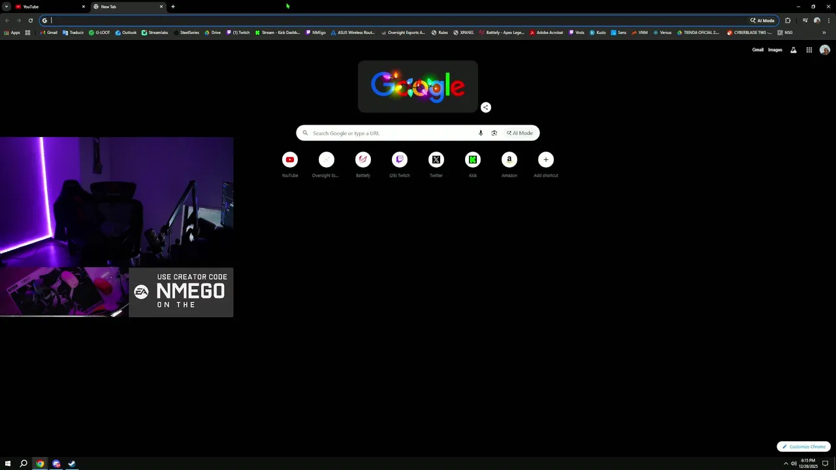Image resolution: width=836 pixels, height=470 pixels.
Task: Open the Gmail bookmark in bookmarks bar
Action: [x=49, y=32]
